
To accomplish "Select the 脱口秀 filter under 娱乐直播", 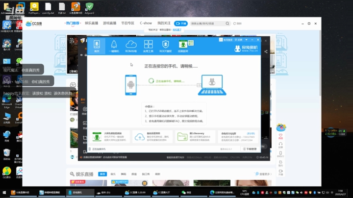I will 146,174.
